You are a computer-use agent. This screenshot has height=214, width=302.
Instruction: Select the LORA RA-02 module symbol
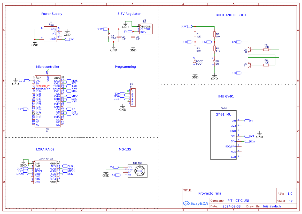pos(45,172)
